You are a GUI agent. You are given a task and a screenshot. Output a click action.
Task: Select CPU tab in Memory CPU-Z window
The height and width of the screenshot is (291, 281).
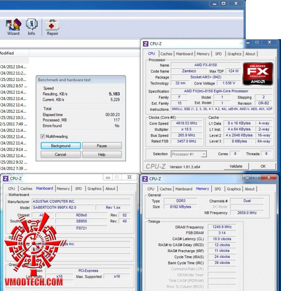(151, 189)
